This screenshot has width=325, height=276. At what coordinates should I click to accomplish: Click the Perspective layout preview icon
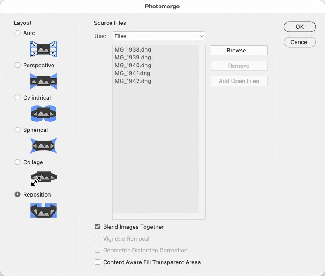(x=43, y=81)
